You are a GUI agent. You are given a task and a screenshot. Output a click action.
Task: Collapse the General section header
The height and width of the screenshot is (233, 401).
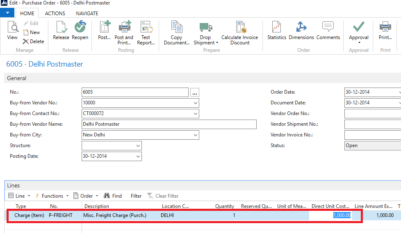[x=203, y=78]
